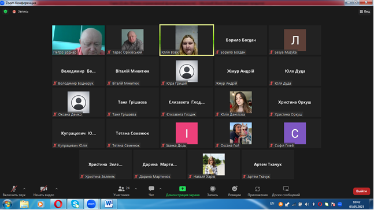
Task: Open Skype from taskbar
Action: pos(75,204)
